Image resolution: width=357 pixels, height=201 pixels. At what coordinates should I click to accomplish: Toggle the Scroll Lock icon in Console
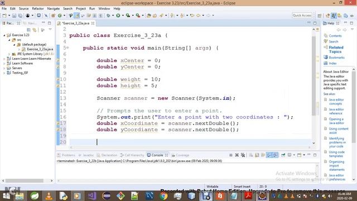click(x=257, y=155)
